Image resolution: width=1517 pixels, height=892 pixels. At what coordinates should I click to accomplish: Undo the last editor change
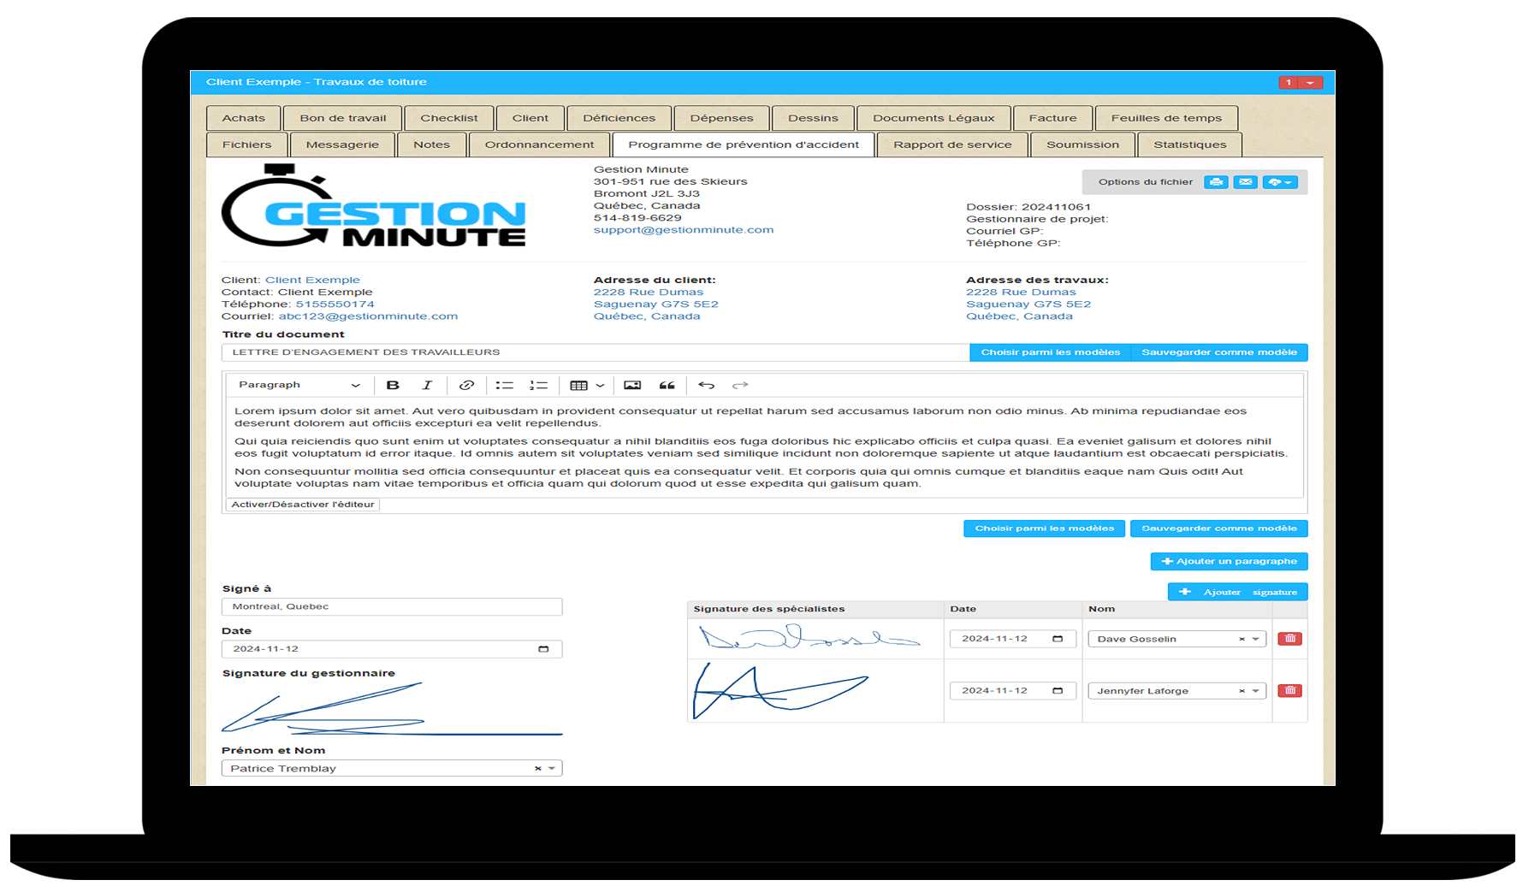pos(706,386)
